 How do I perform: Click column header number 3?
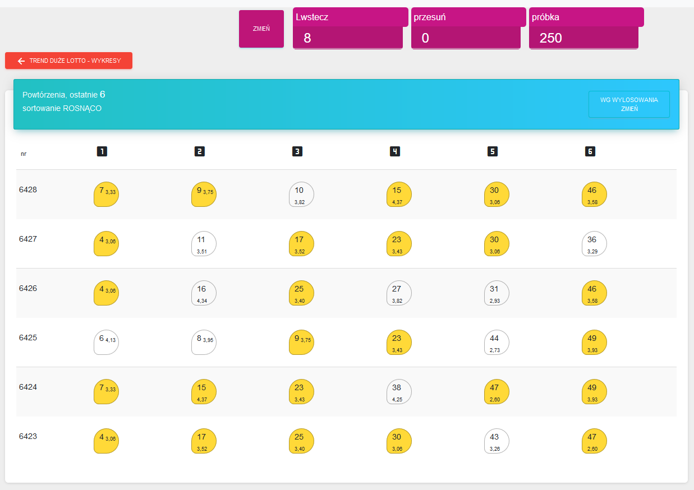297,151
